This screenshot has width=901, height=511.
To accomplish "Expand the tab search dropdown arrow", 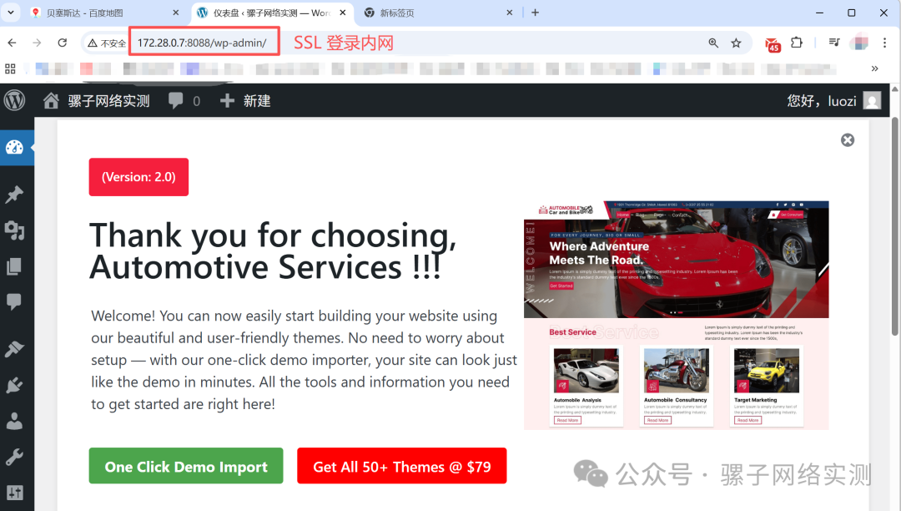I will pyautogui.click(x=11, y=13).
